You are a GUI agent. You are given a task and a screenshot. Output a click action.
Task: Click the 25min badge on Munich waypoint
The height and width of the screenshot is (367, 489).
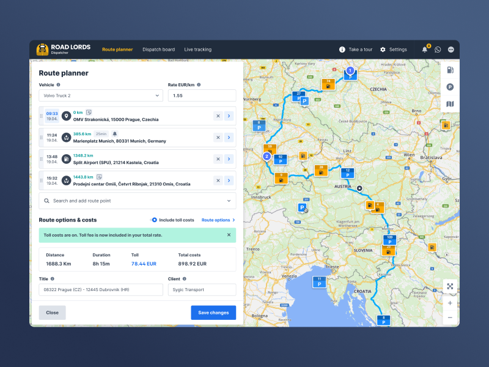(101, 134)
